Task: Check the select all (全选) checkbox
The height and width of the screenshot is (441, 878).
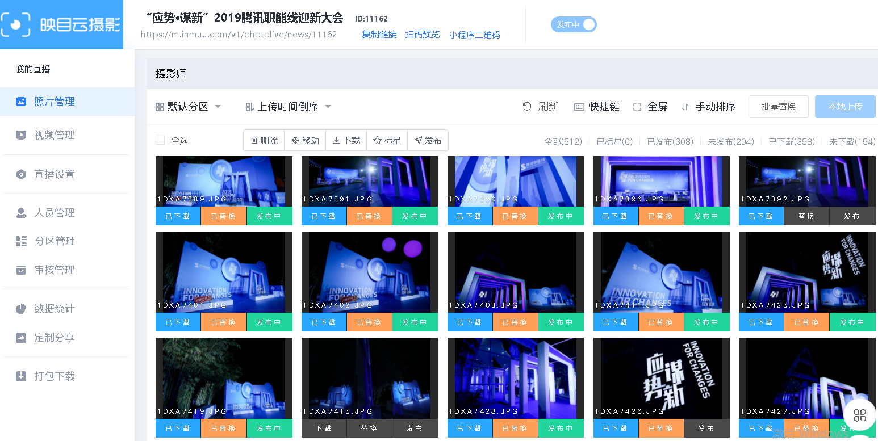Action: [160, 140]
